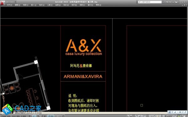Image resolution: width=188 pixels, height=117 pixels.
Task: Click the IME language bar wrench icon
Action: pyautogui.click(x=185, y=112)
